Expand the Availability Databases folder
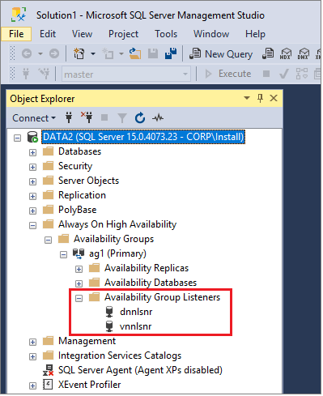This screenshot has width=323, height=396. tap(79, 284)
